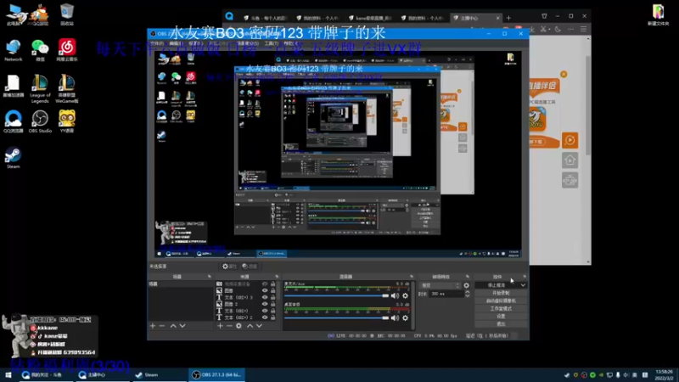The height and width of the screenshot is (382, 679).
Task: Open the 新建文件夹 folder on the desktop
Action: (x=659, y=14)
